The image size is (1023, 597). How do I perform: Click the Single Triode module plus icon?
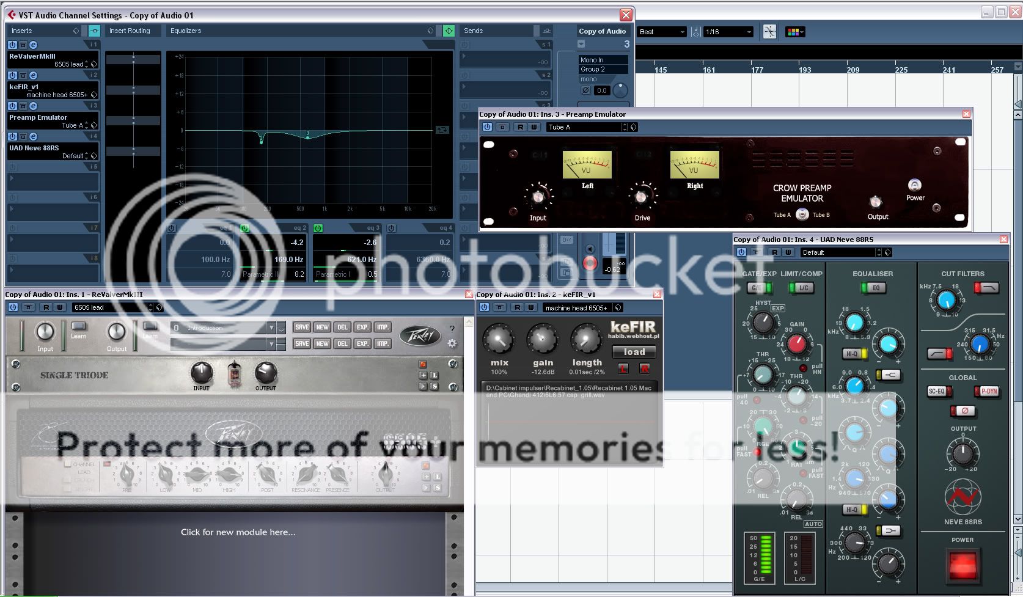(423, 375)
